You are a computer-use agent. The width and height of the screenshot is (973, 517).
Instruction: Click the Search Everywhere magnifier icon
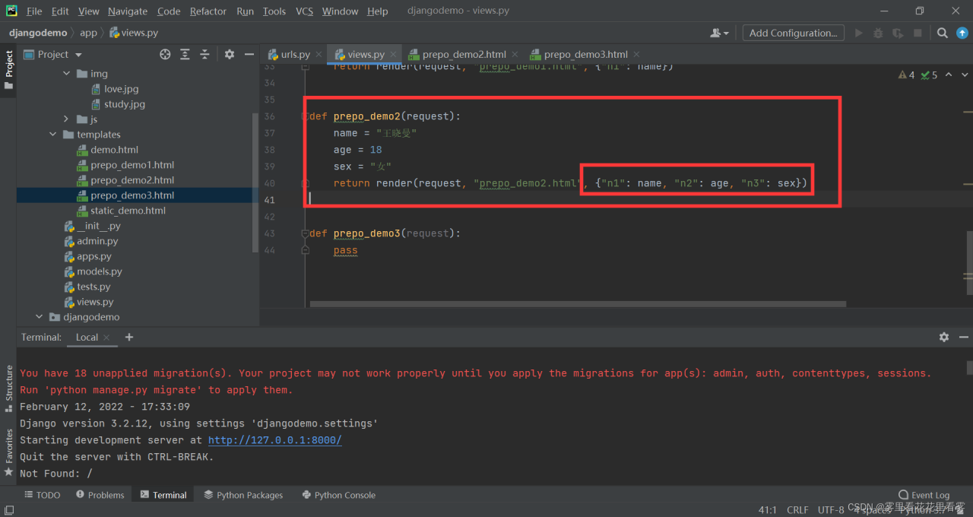[942, 33]
